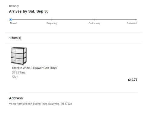The image size is (151, 118).
Task: Click the Delivery label at the top
Action: [x=14, y=6]
